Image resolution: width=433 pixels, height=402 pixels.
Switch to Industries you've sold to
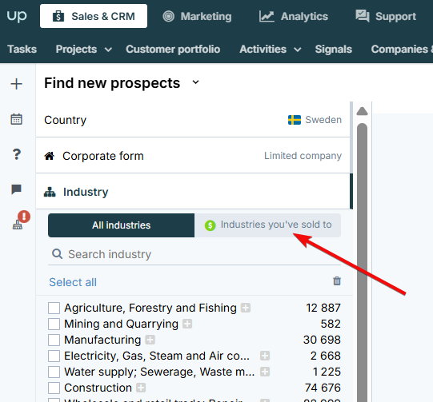coord(267,225)
